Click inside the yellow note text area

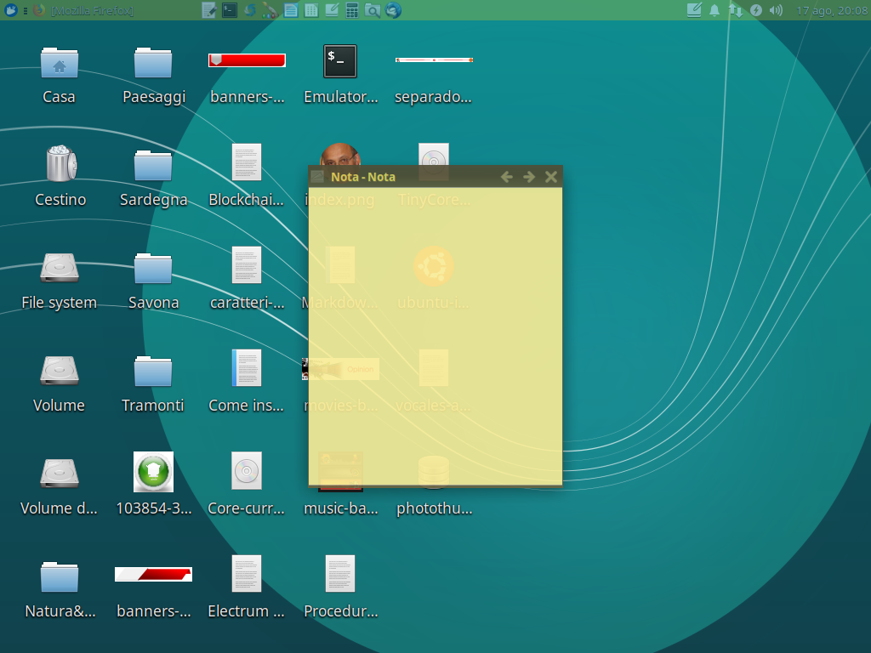pos(435,337)
